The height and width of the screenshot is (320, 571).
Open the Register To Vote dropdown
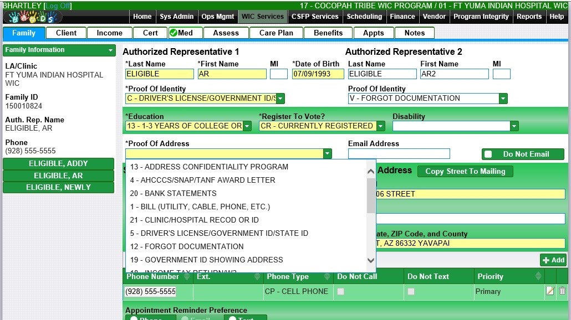tap(380, 126)
